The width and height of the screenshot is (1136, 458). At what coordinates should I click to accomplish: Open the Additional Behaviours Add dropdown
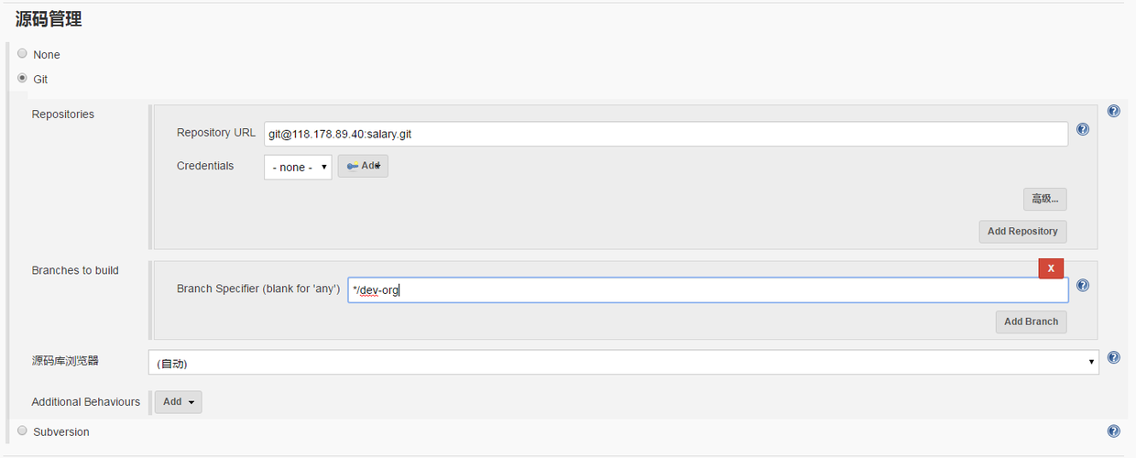click(179, 402)
